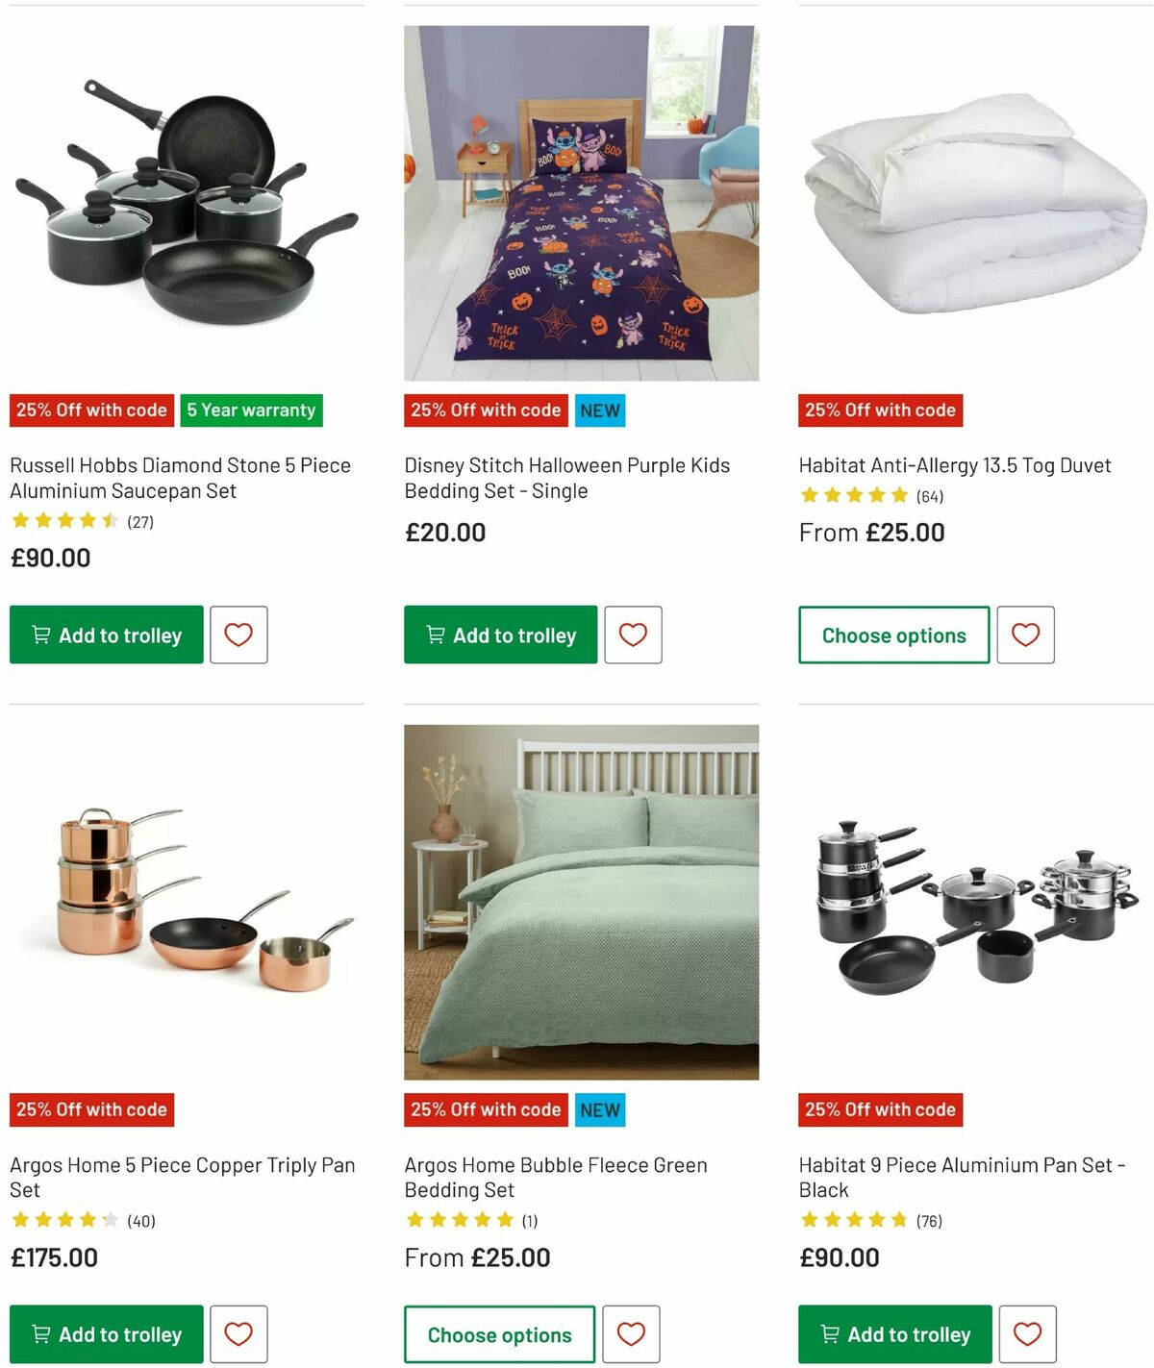The width and height of the screenshot is (1154, 1368).
Task: Click the heart icon beside Russell Hobbs saucepan set
Action: click(x=238, y=634)
